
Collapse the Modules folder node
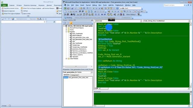pos(66,32)
